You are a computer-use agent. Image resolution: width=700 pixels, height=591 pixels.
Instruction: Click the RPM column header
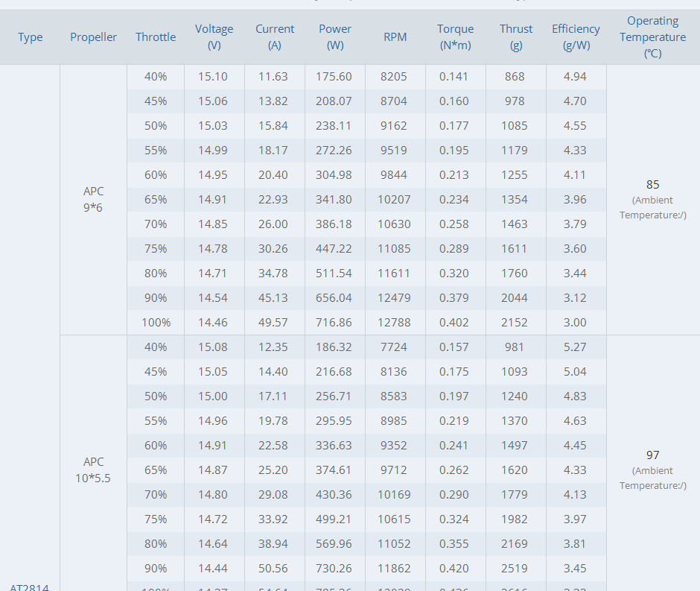(x=395, y=37)
